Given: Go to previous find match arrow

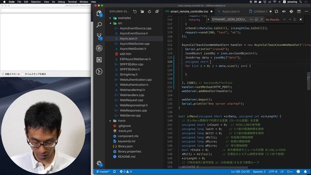Looking at the screenshot, I should pyautogui.click(x=285, y=19).
